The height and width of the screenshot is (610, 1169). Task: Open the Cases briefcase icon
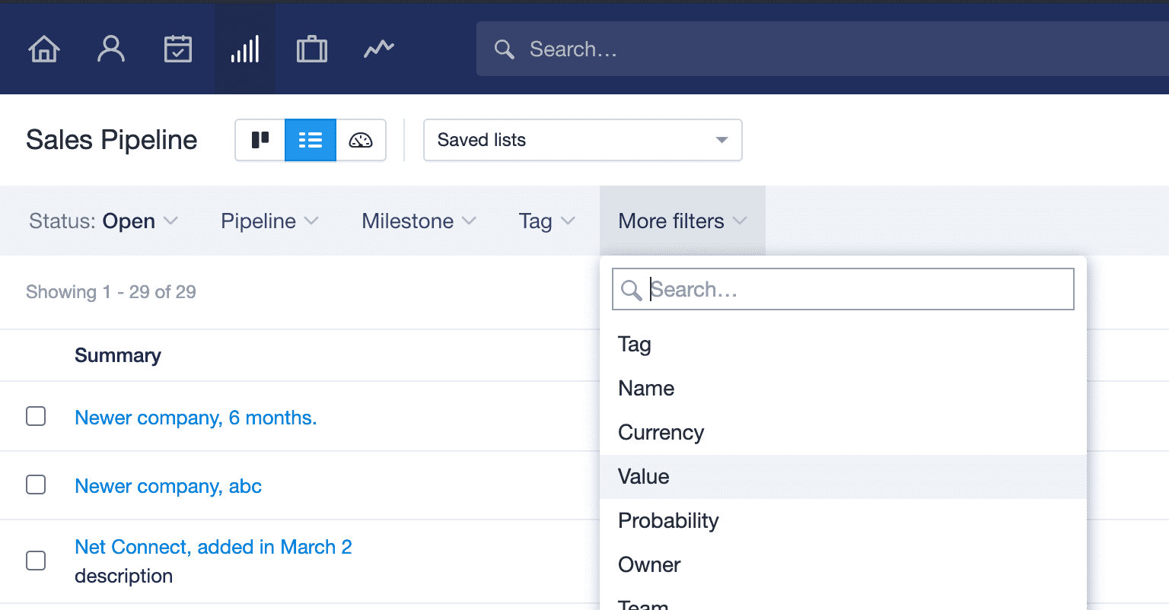click(312, 49)
